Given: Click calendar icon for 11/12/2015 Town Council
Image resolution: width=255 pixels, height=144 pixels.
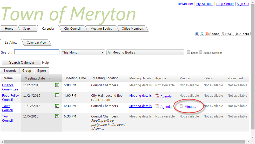Looking at the screenshot, I should point(57,106).
